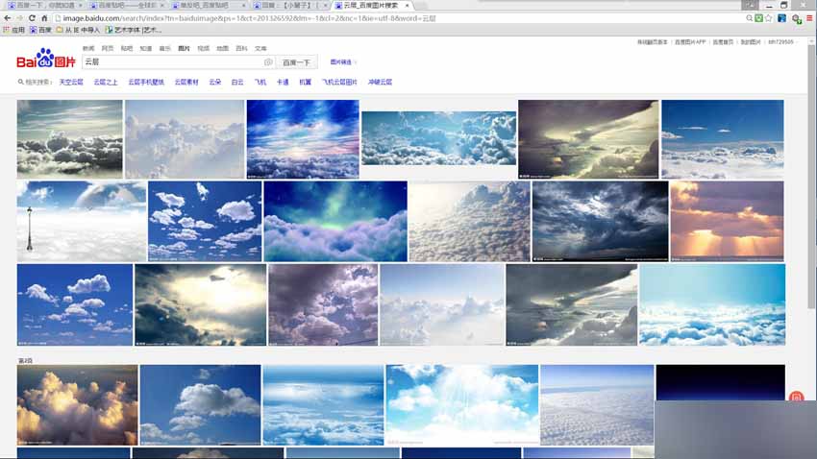This screenshot has width=817, height=459.
Task: Click the extension icon with green badge
Action: [796, 19]
